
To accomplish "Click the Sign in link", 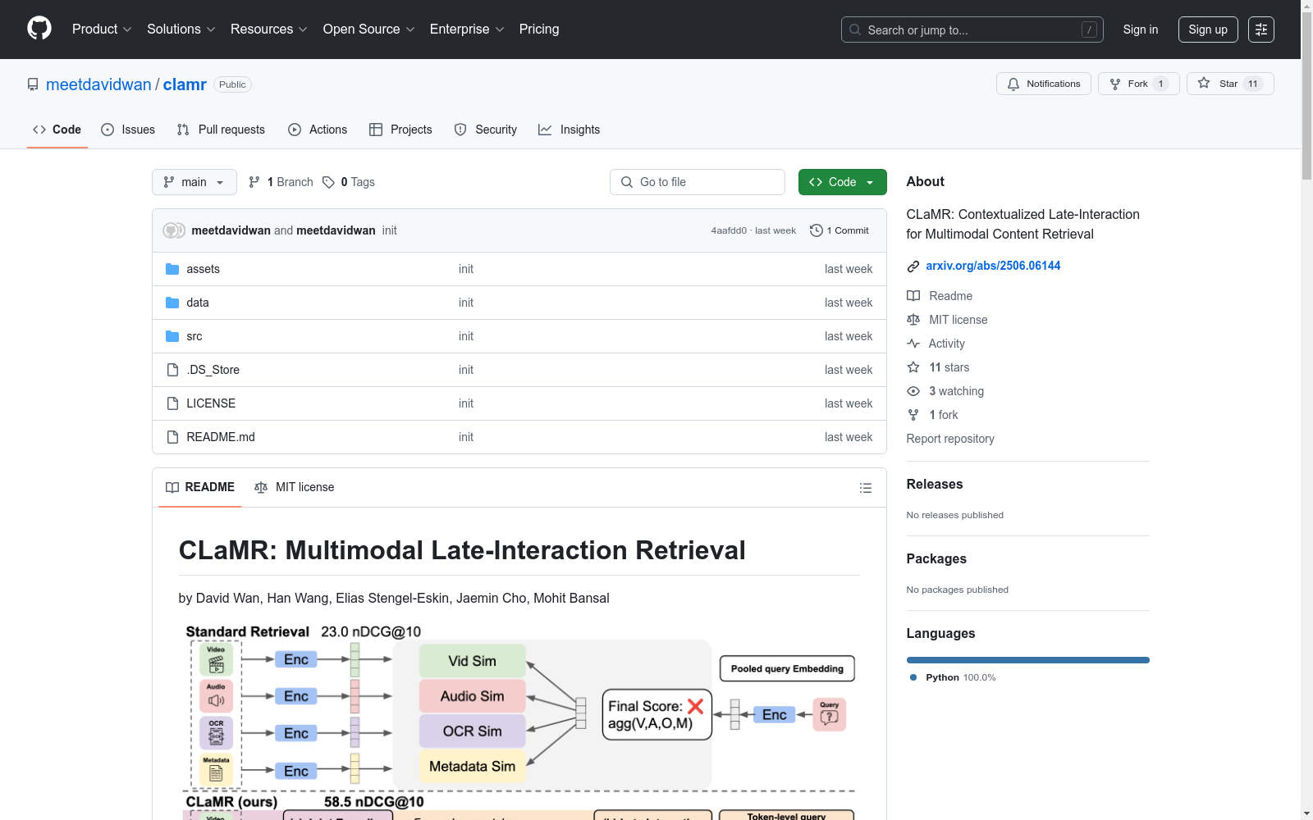I will tap(1141, 30).
